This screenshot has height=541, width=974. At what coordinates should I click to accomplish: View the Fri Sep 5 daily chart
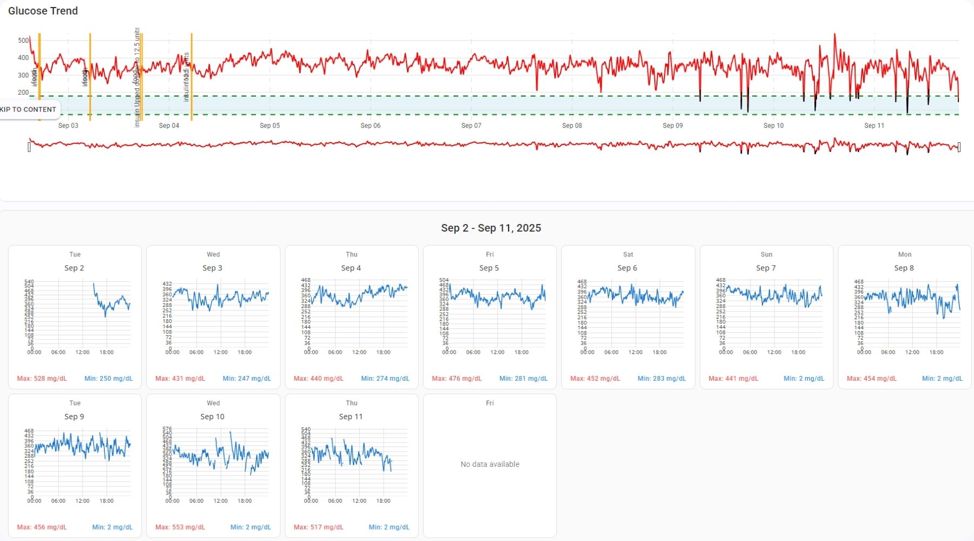coord(490,317)
